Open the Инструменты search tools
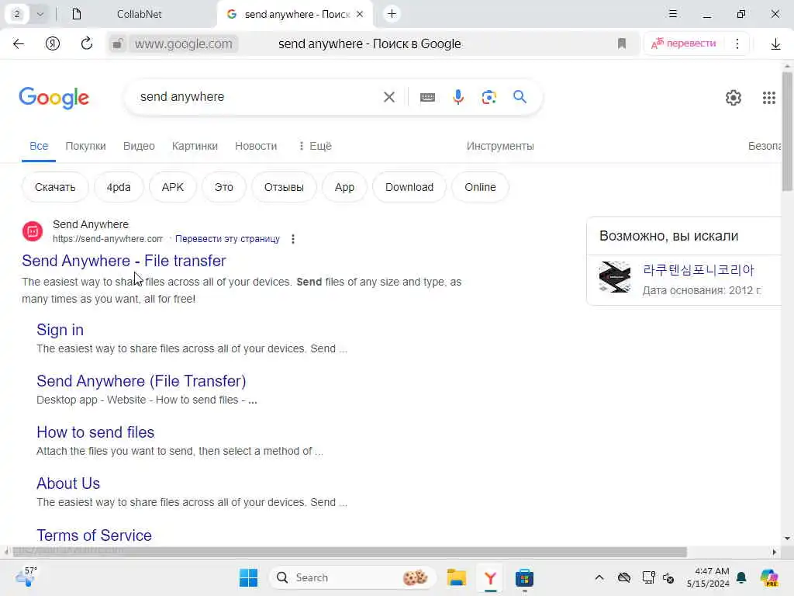This screenshot has height=596, width=794. [x=500, y=146]
